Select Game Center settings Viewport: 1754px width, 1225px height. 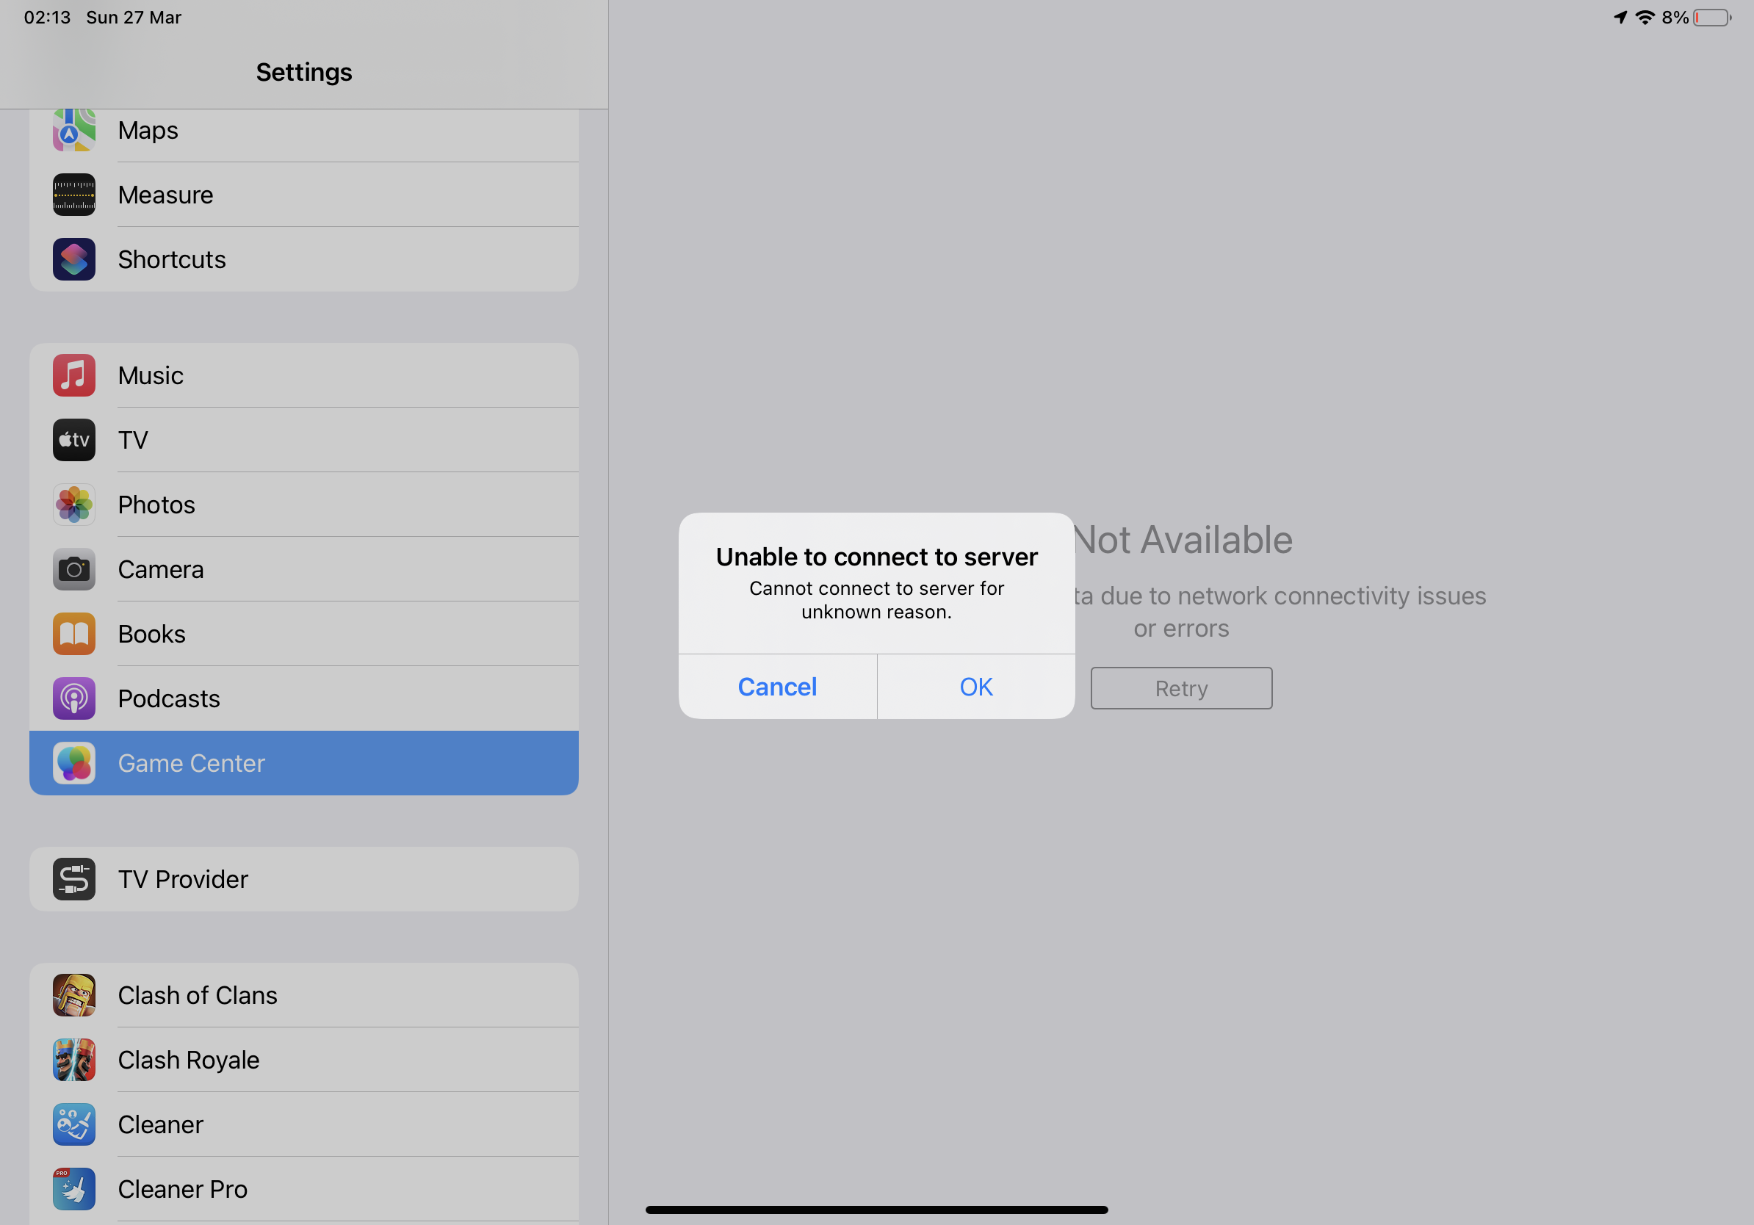pyautogui.click(x=304, y=762)
